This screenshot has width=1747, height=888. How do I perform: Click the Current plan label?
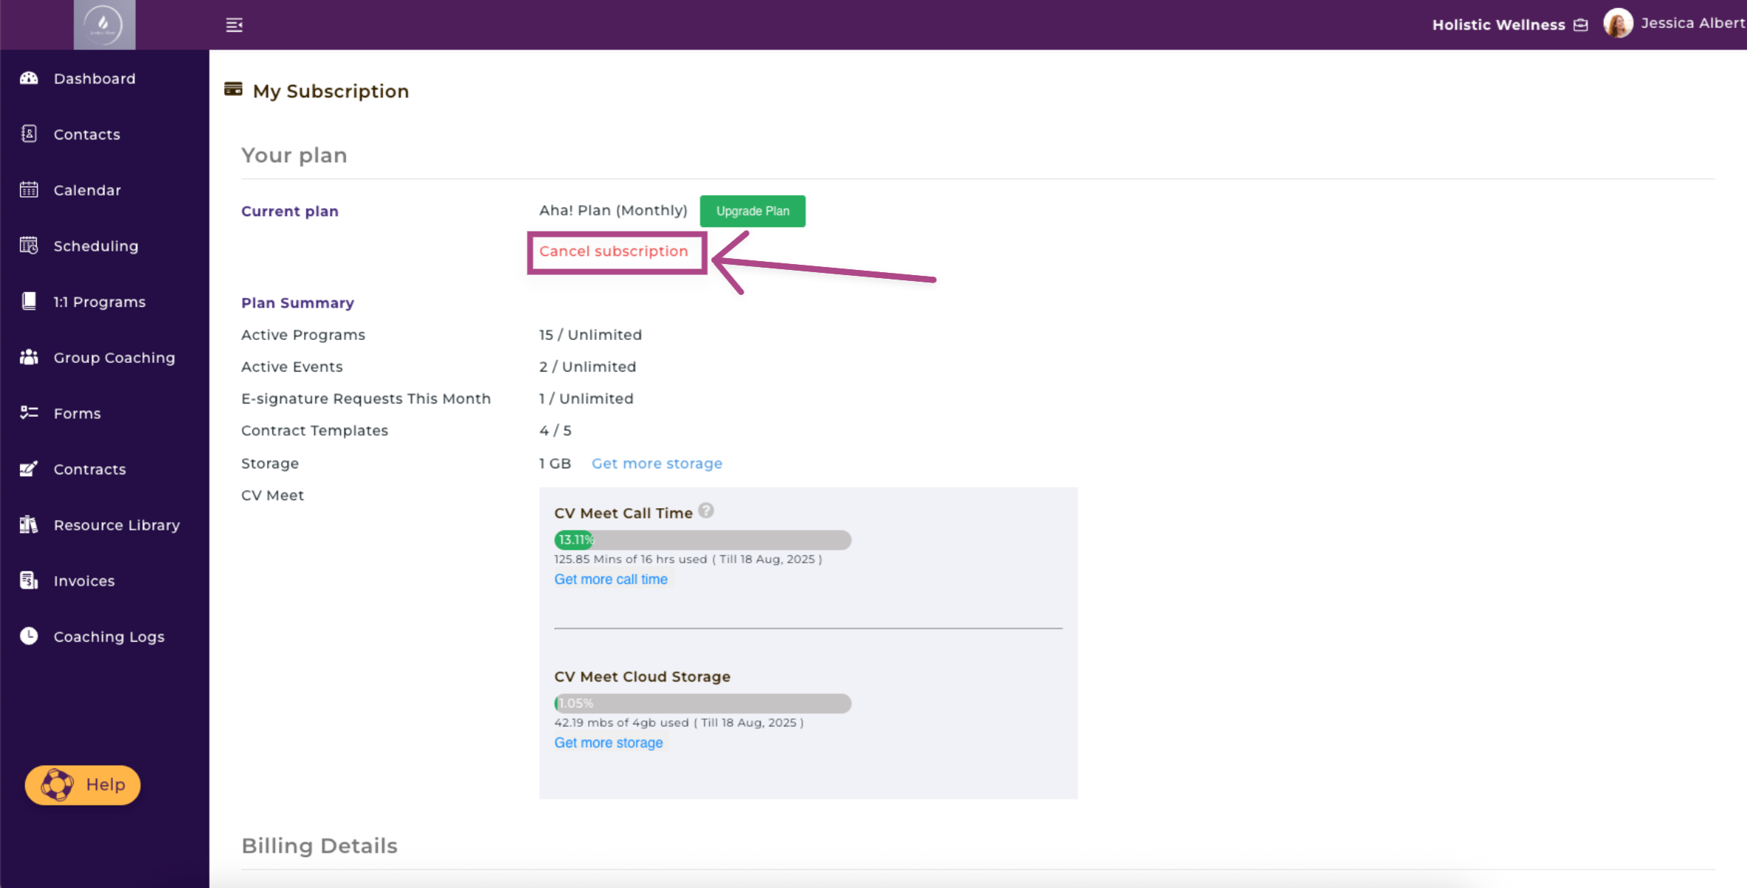[x=289, y=211]
